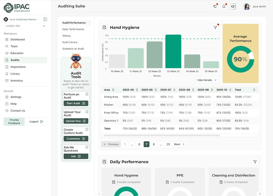Sort table by 2025-09 column

point(212,90)
